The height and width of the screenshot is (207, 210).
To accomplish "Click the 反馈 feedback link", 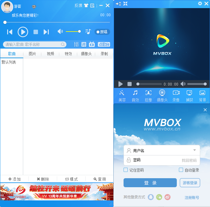I will 78,5.
